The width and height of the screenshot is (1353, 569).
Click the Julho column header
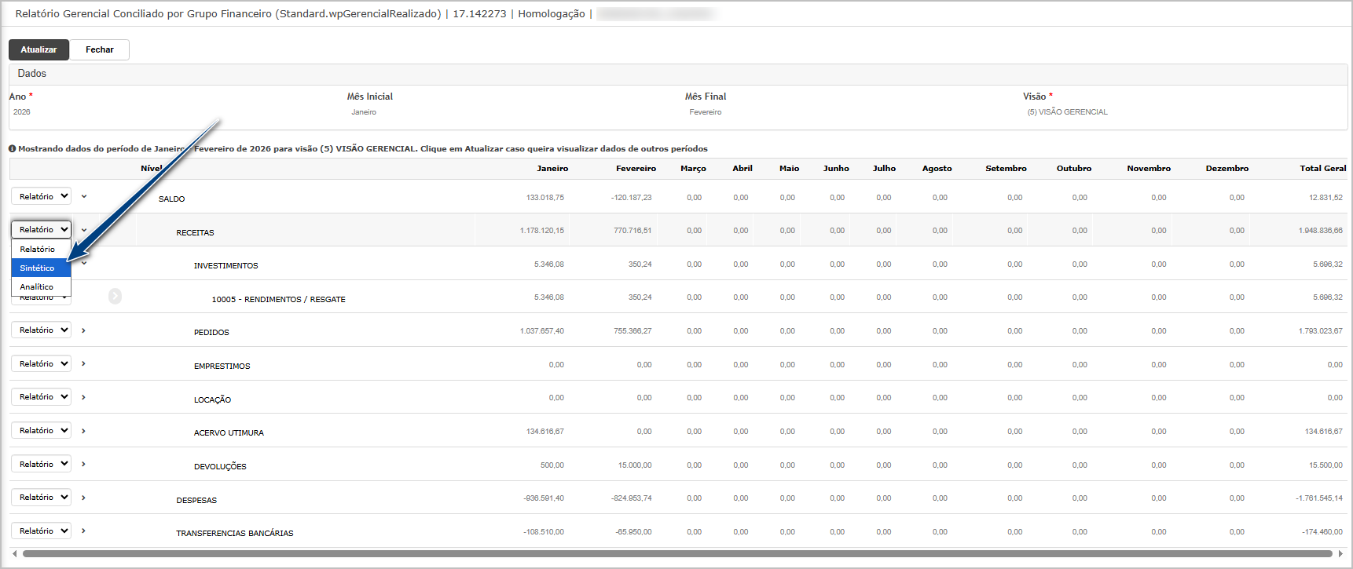tap(884, 169)
